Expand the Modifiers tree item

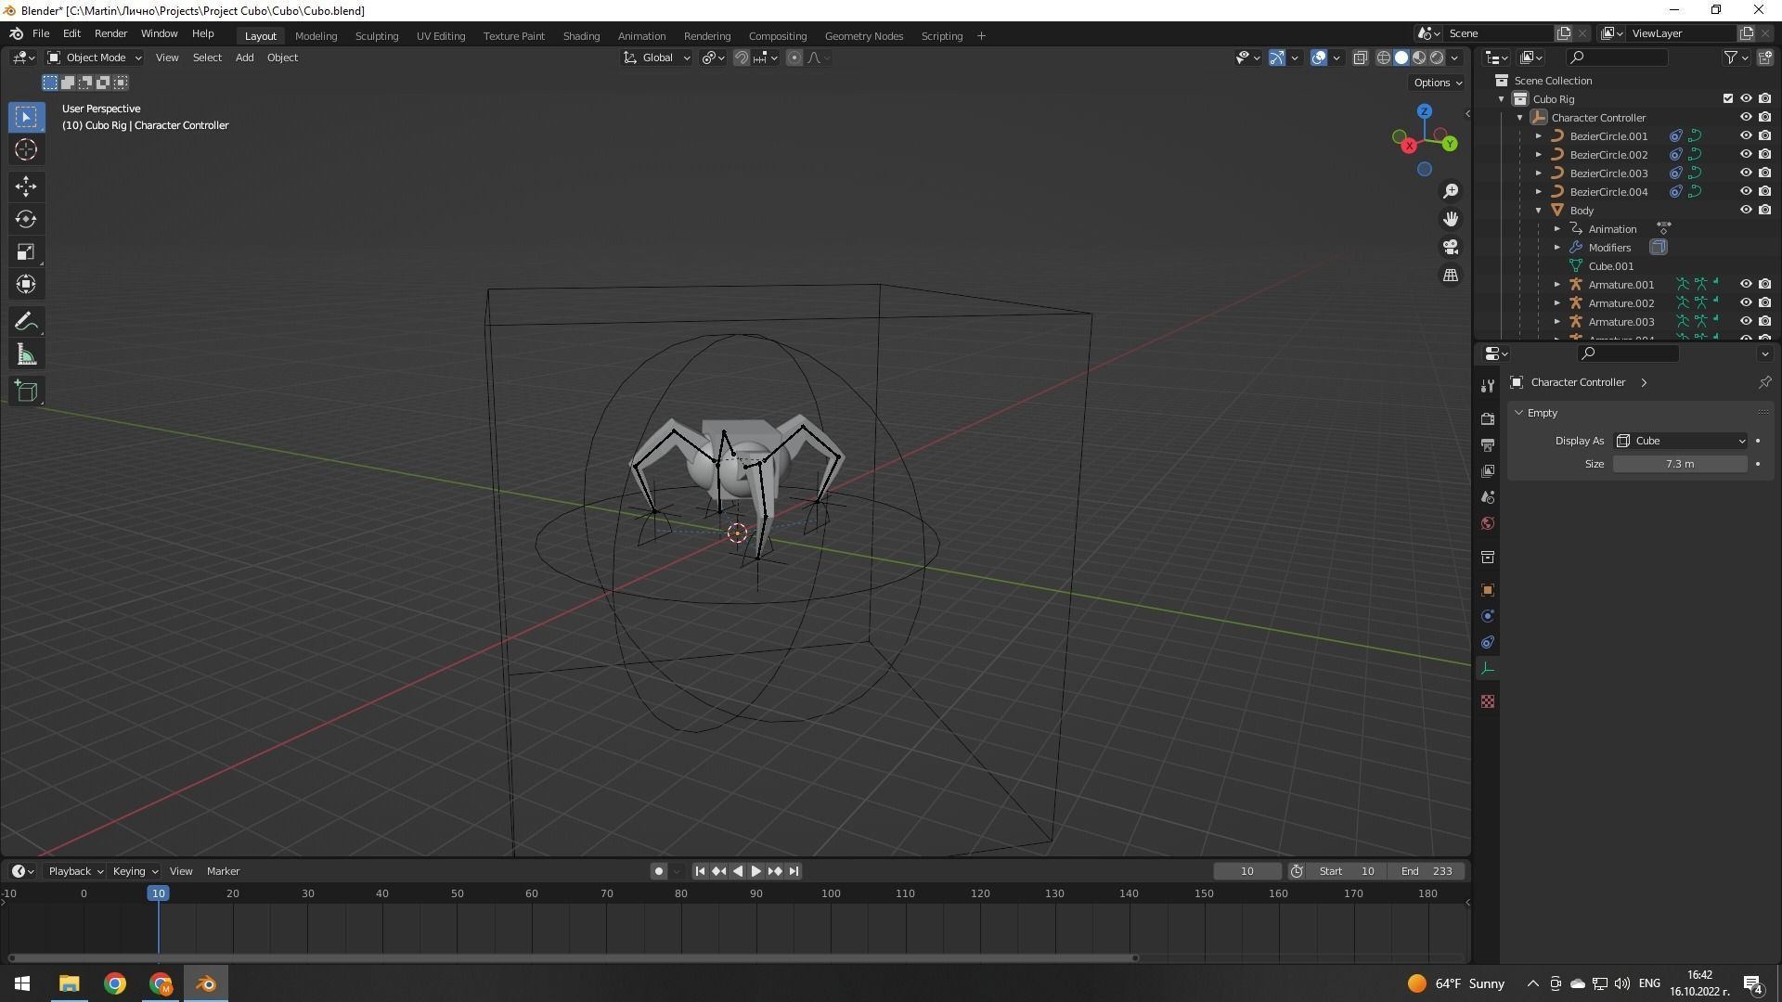click(x=1557, y=248)
